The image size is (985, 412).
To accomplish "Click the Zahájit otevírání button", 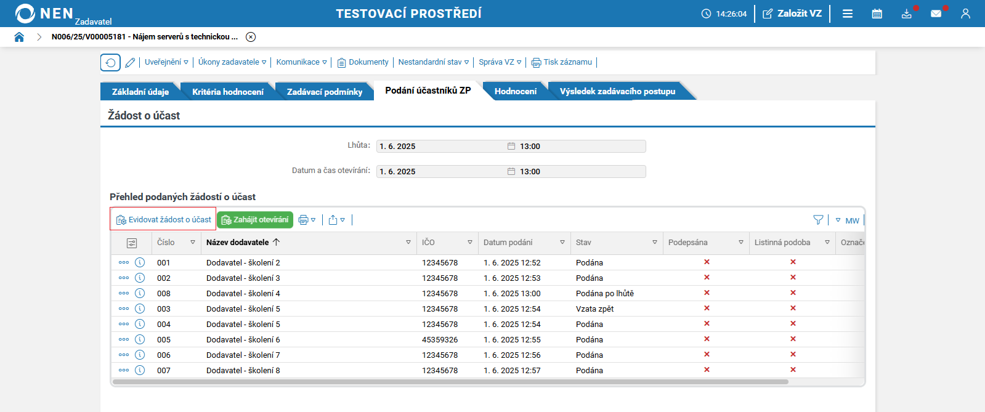I will (x=255, y=220).
